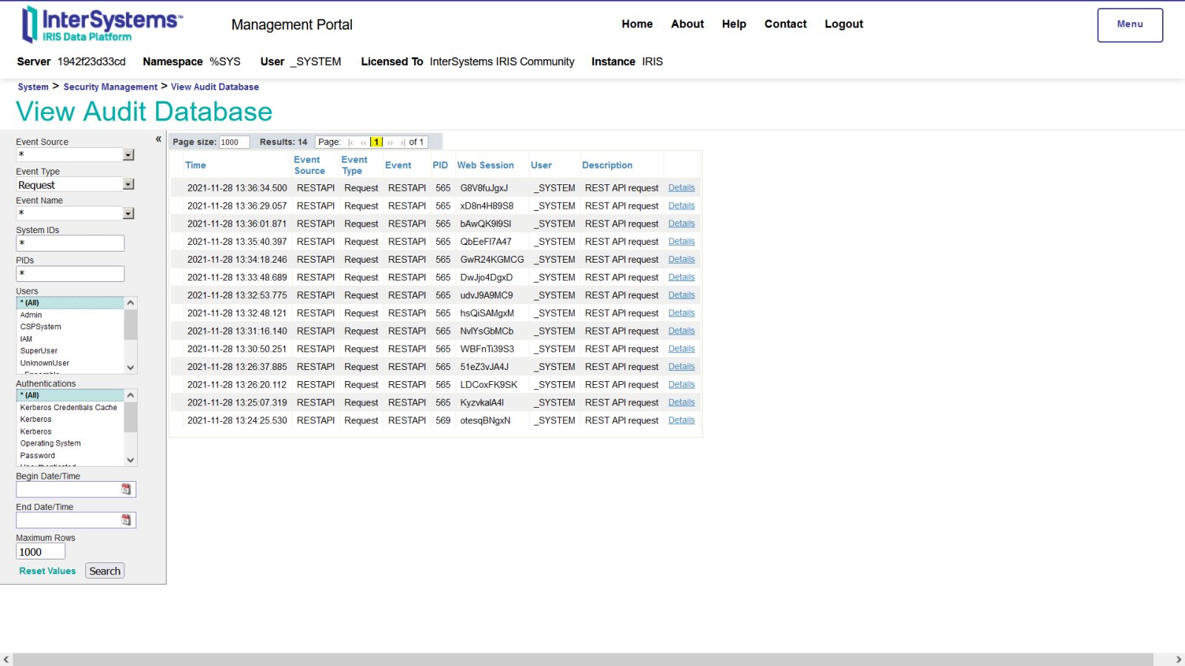Choose Password in the Authentications list
This screenshot has height=666, width=1185.
coord(38,456)
